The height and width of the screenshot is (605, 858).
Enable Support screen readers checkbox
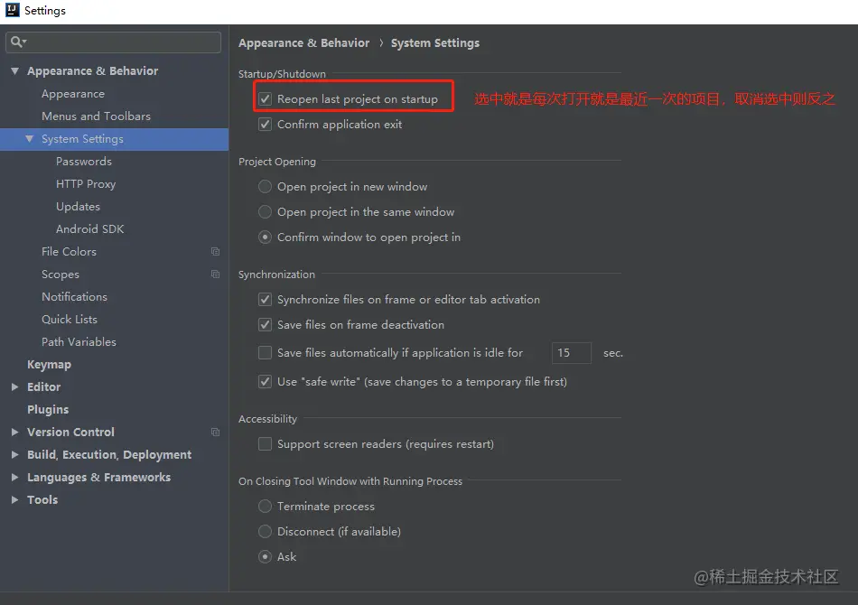coord(265,443)
